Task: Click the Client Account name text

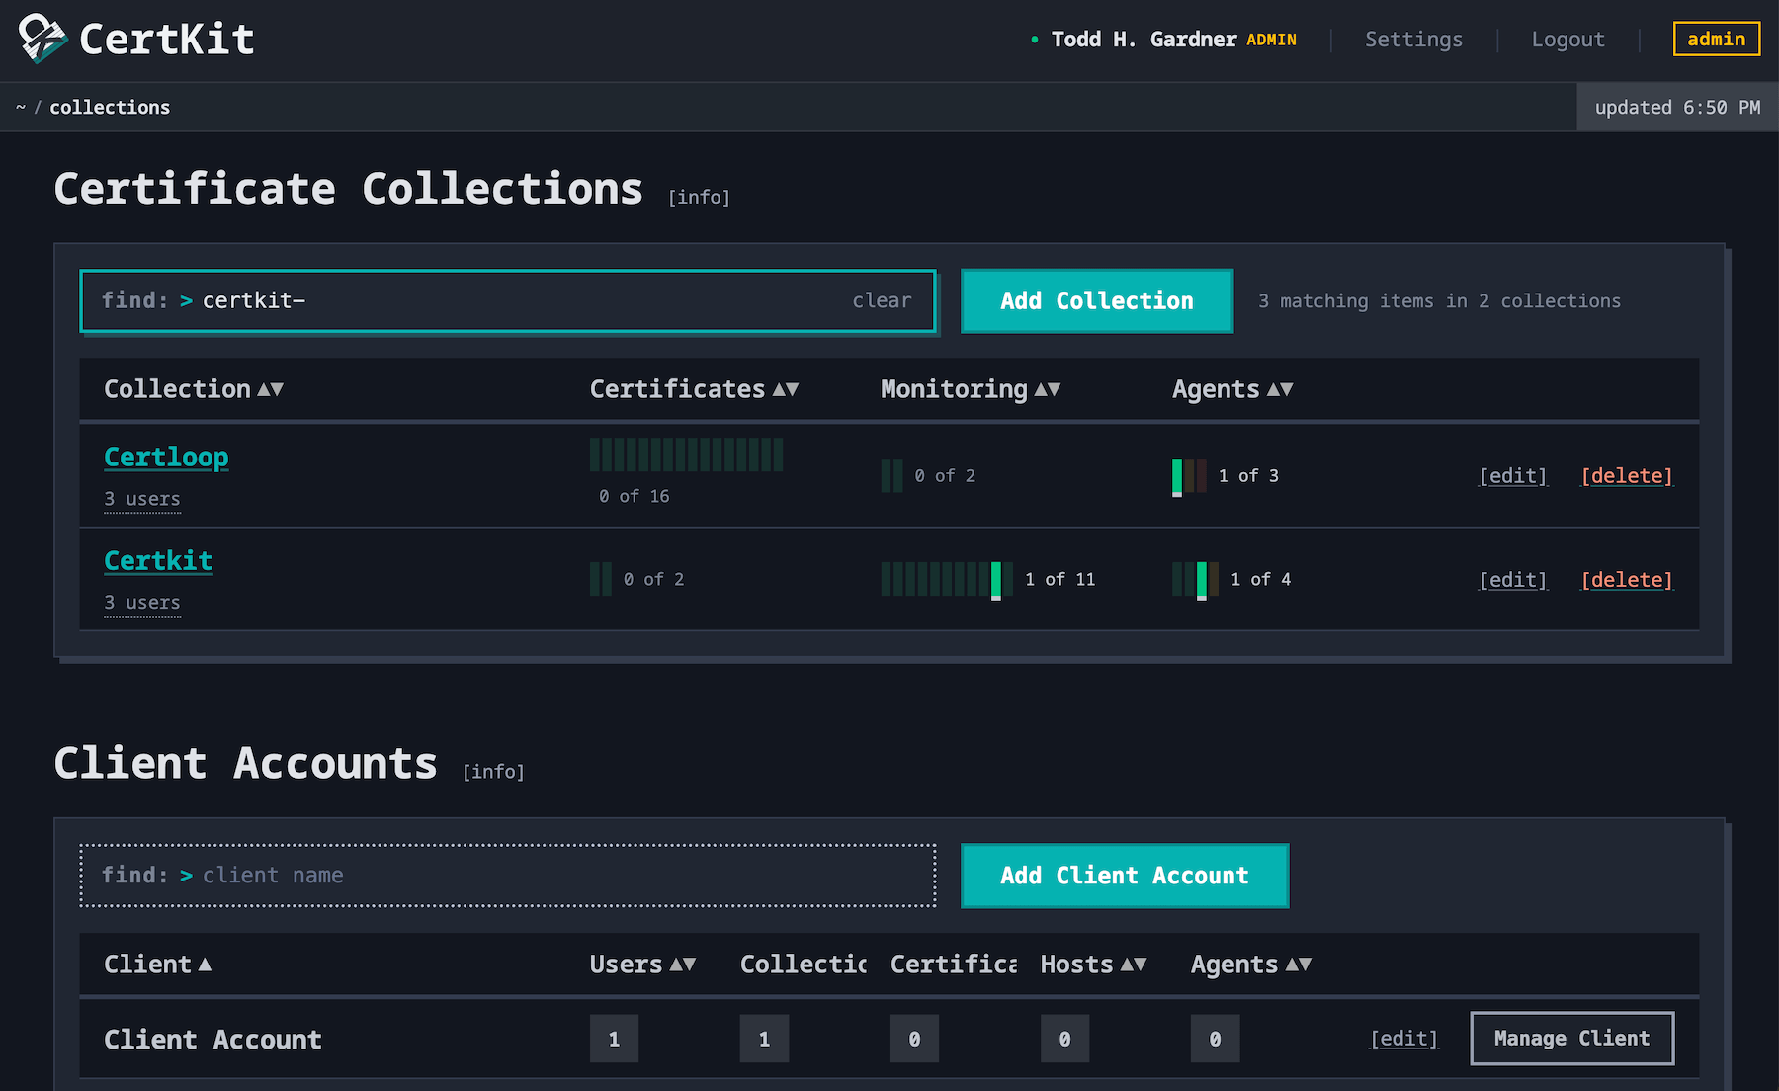Action: tap(212, 1040)
